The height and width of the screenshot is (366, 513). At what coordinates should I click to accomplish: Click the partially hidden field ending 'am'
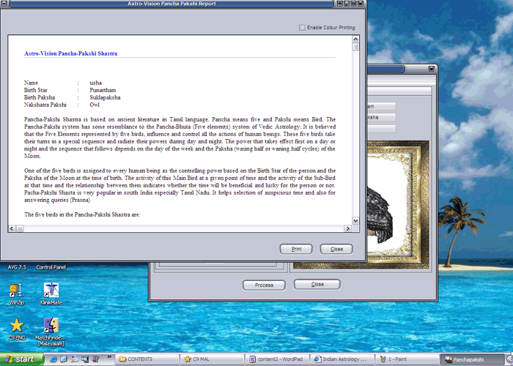[x=381, y=106]
